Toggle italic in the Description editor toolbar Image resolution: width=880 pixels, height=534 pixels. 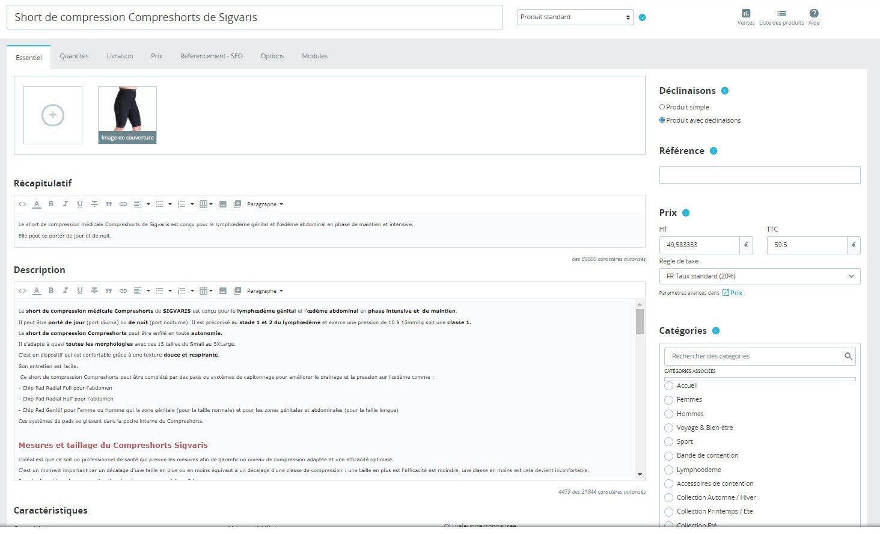click(x=66, y=290)
